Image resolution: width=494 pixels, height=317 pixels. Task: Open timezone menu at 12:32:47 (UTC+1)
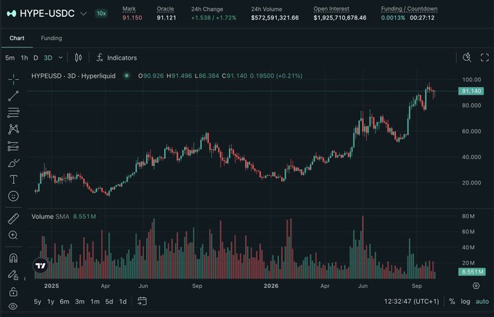(411, 302)
